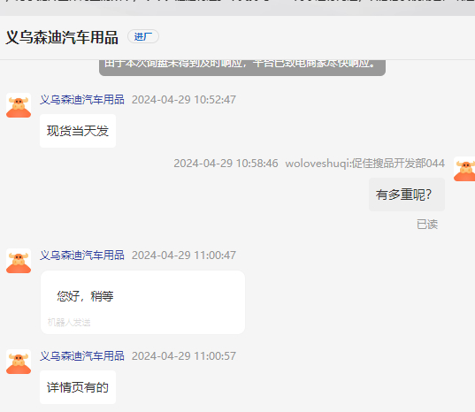Screen dimensions: 475x412
Task: Select the 现货当天发 message bubble
Action: (78, 131)
